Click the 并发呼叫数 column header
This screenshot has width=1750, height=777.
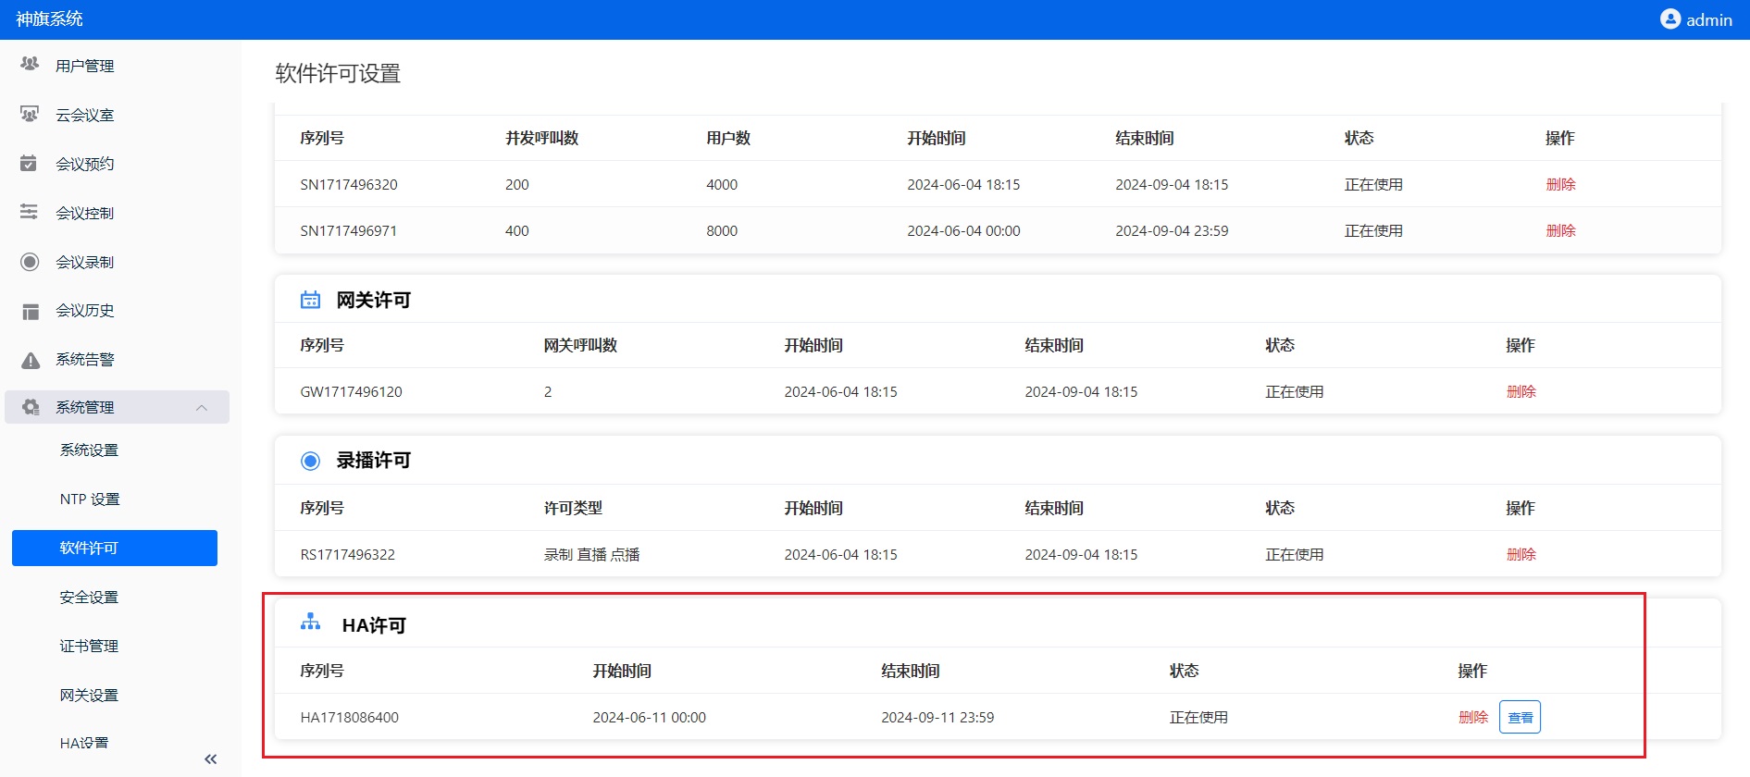(541, 138)
